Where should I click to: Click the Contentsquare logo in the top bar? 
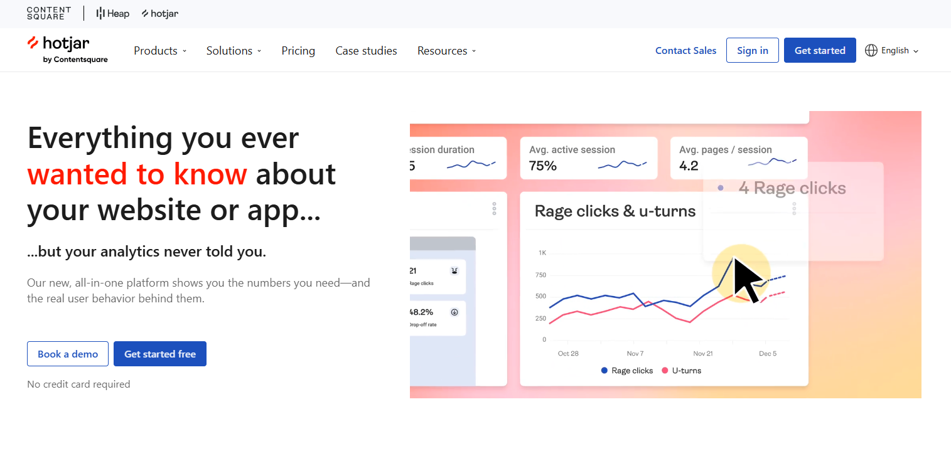[48, 13]
